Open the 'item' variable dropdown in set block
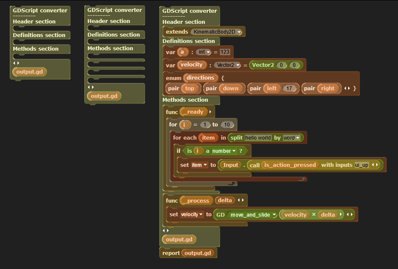The height and width of the screenshot is (269, 398). [x=205, y=165]
